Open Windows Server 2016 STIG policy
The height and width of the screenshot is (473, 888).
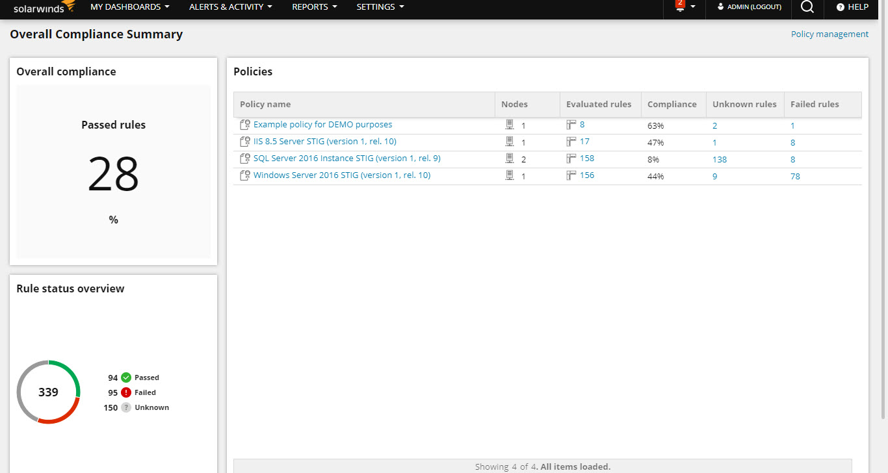[342, 175]
